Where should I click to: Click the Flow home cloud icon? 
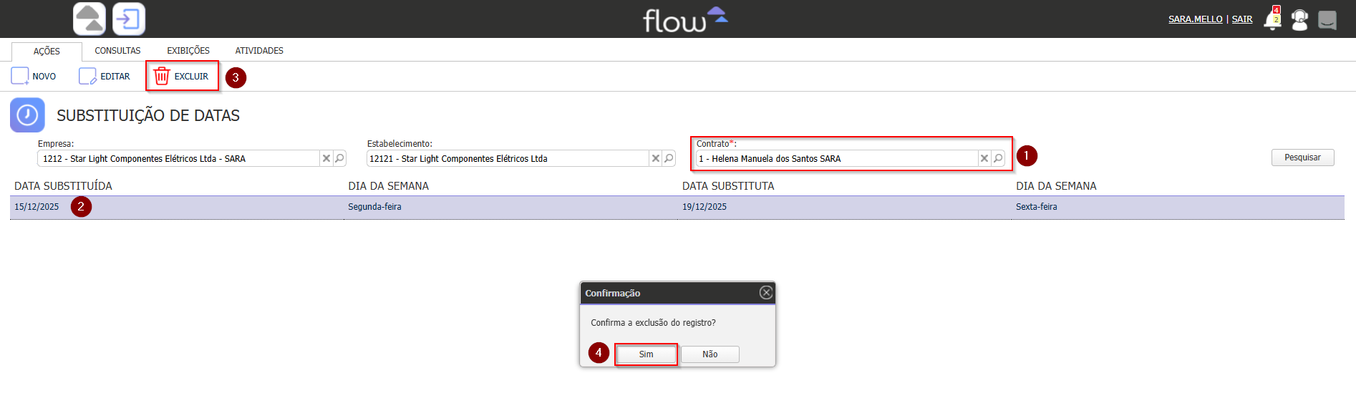(x=89, y=19)
